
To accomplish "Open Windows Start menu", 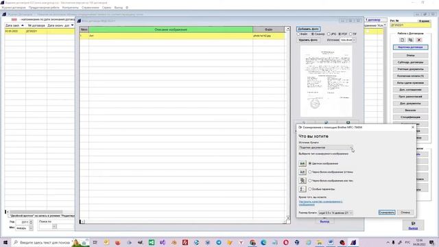I will pos(5,242).
